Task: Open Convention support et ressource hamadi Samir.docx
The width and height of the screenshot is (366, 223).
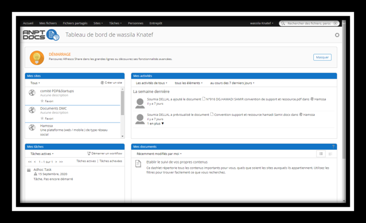Action: [x=252, y=115]
